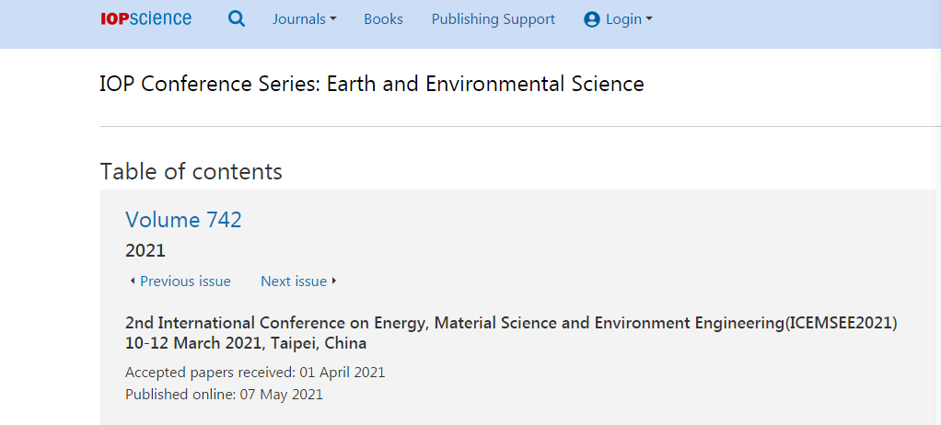Click the ICEMSEE2021 conference title text
Screen dimensions: 941x425
(511, 324)
